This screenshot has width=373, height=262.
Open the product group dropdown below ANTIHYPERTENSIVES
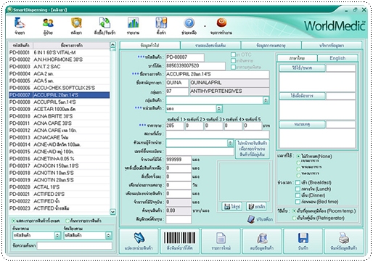pos(266,100)
